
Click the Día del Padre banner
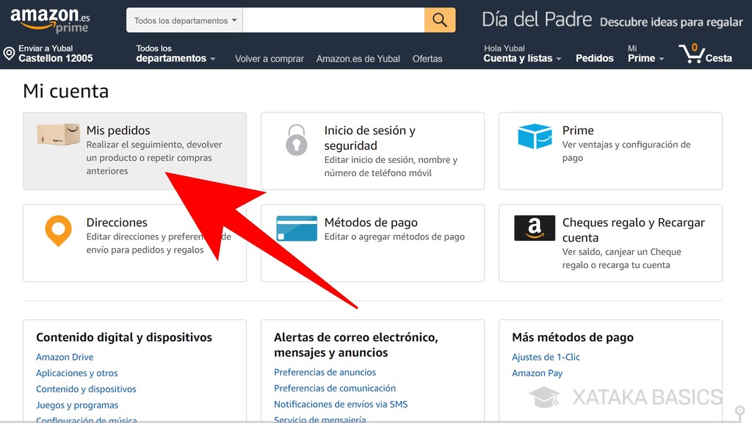pyautogui.click(x=536, y=20)
